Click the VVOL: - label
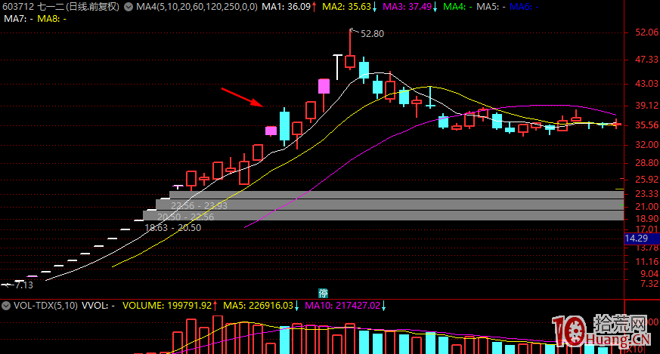This screenshot has width=660, height=354. pos(98,306)
